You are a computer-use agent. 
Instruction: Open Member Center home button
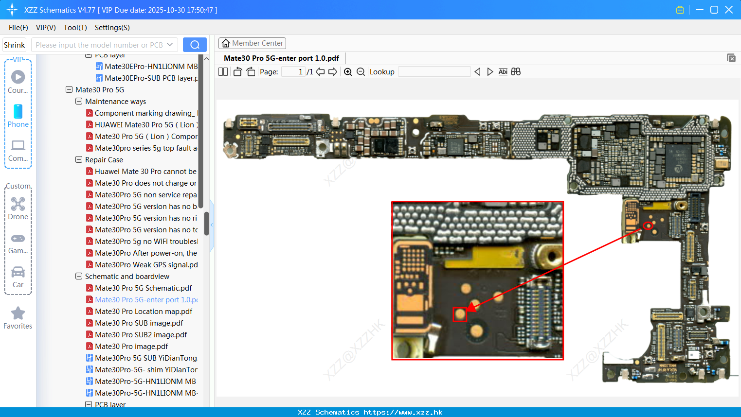pyautogui.click(x=252, y=43)
